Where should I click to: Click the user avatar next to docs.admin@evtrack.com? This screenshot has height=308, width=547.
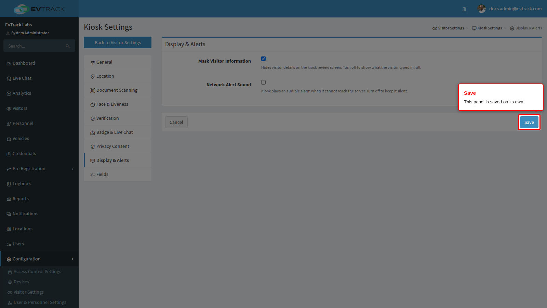481,9
